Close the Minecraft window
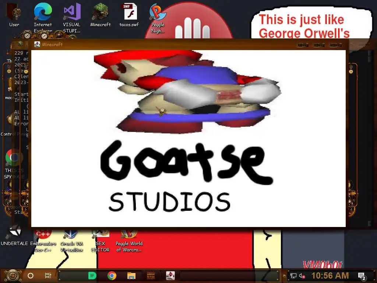Image resolution: width=377 pixels, height=283 pixels. [336, 45]
